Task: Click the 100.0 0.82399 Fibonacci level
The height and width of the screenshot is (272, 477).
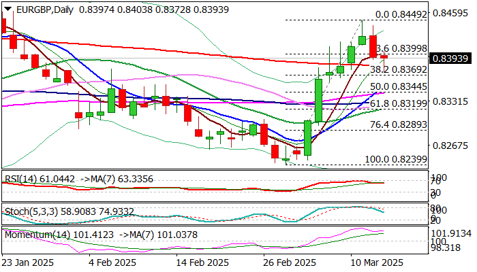Action: (x=396, y=159)
